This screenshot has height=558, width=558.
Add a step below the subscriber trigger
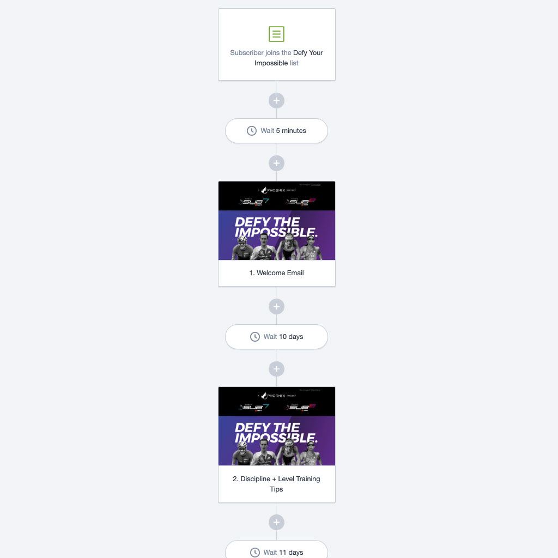[x=276, y=101]
